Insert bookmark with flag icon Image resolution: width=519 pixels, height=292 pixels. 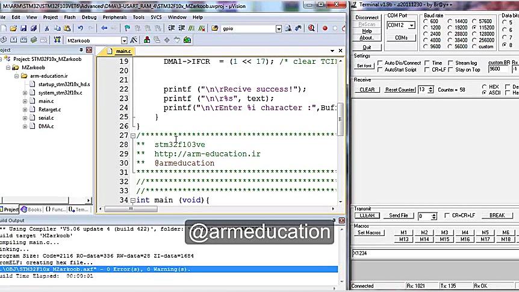click(127, 28)
